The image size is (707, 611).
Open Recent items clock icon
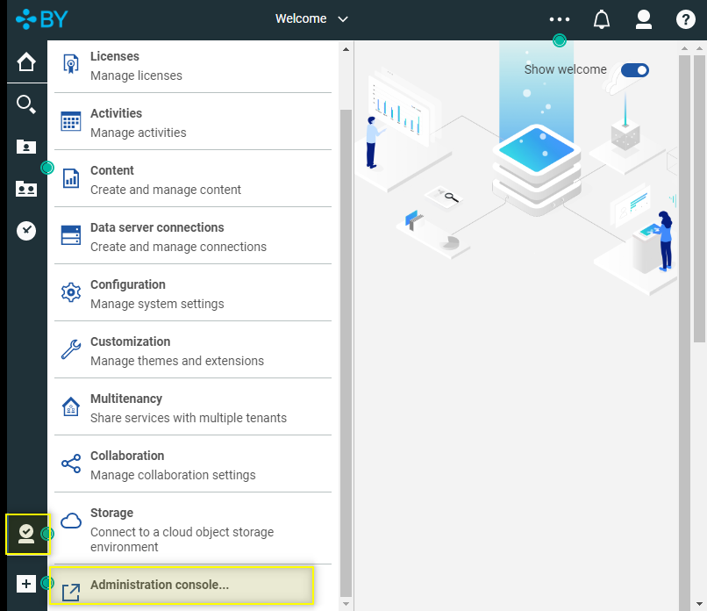pos(26,231)
